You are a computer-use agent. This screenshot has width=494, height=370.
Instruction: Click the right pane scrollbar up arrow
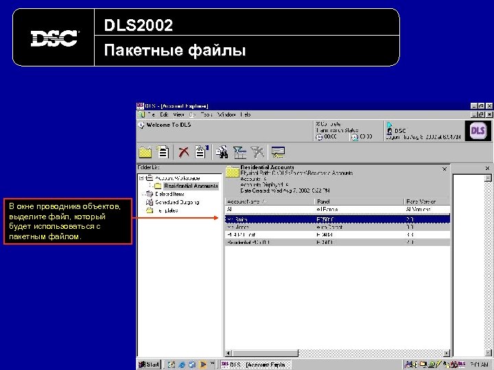[x=488, y=178]
